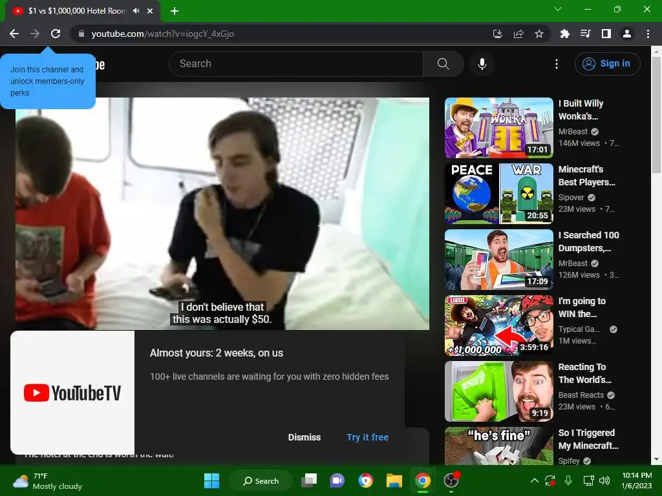This screenshot has height=496, width=662.
Task: Open the Peace vs War Minecraft thumbnail
Action: (498, 194)
